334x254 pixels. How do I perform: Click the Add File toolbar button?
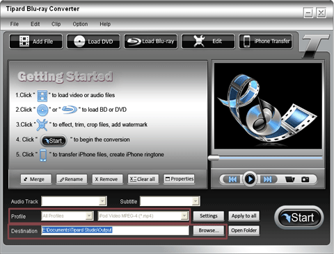[x=36, y=42]
